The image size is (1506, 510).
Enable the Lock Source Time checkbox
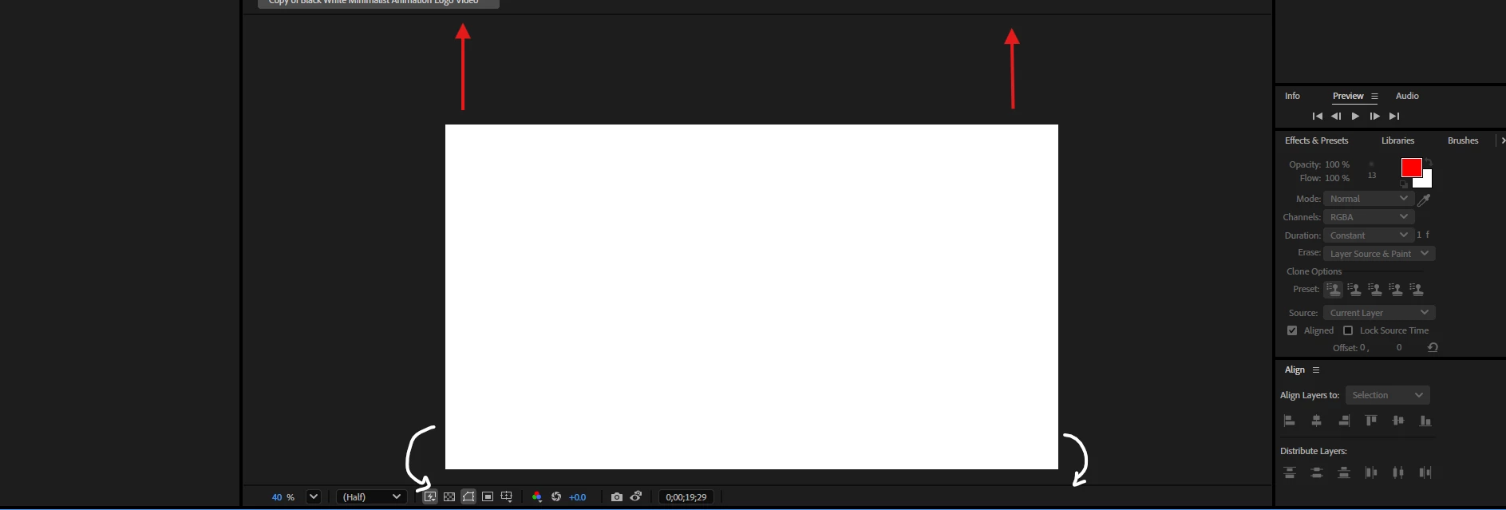point(1348,330)
